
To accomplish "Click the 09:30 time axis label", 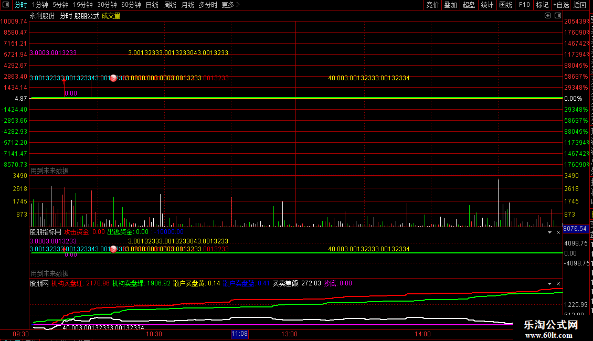I will point(20,334).
